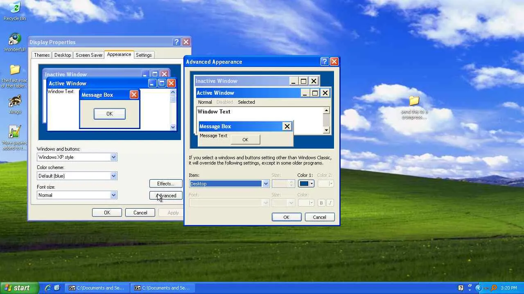The width and height of the screenshot is (524, 294).
Task: Switch to the Desktop tab
Action: click(x=63, y=55)
